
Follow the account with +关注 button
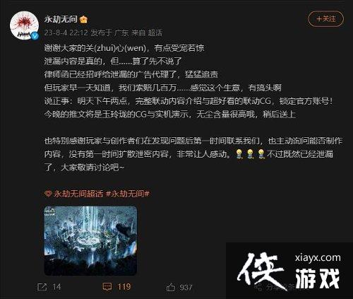click(326, 19)
